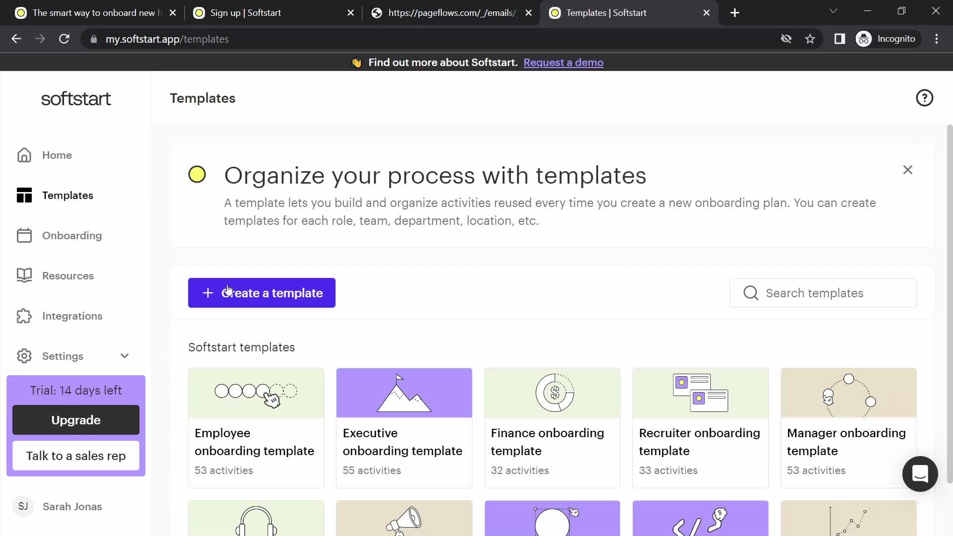Click the address bar URL
Screen dimensions: 953x536
[x=167, y=39]
